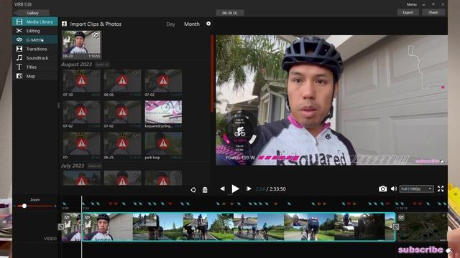The image size is (460, 258).
Task: Click the Share button
Action: click(433, 12)
